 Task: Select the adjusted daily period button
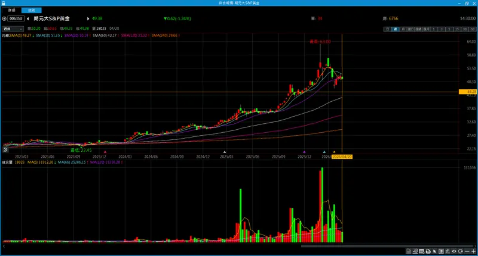pyautogui.click(x=410, y=29)
